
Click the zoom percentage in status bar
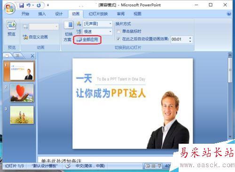[x=168, y=166]
